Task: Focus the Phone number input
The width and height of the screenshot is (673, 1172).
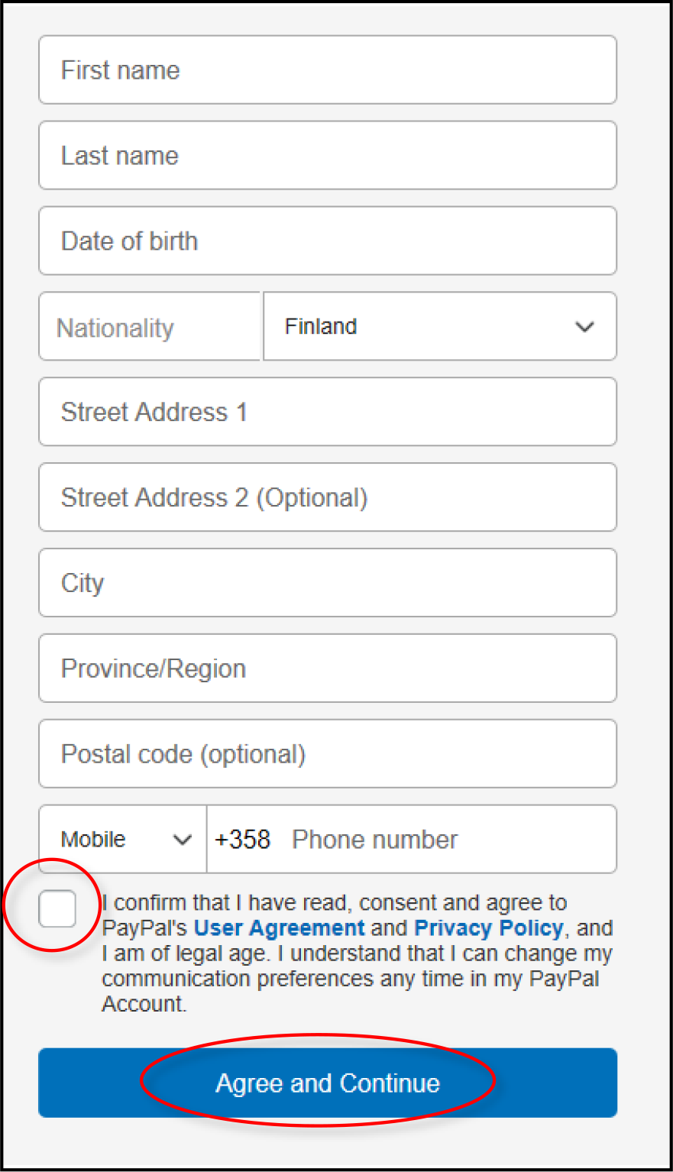Action: (443, 840)
